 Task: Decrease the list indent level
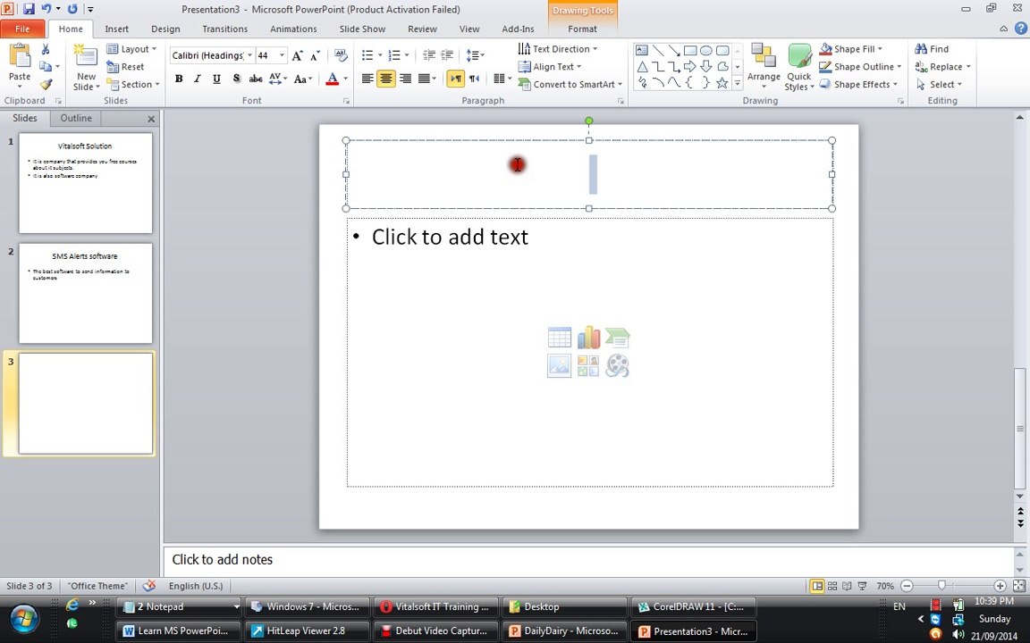pos(429,55)
